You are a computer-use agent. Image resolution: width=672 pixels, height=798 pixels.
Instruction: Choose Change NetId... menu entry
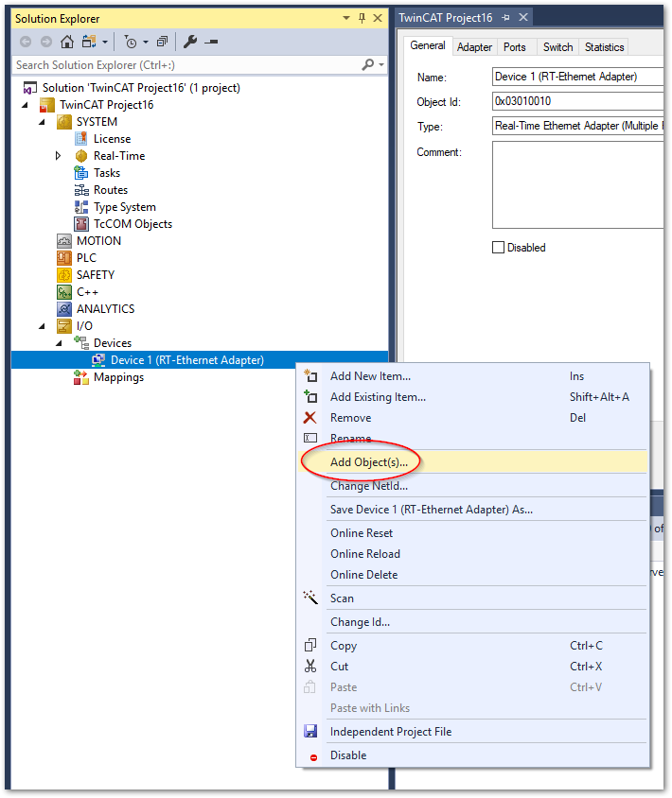(473, 486)
